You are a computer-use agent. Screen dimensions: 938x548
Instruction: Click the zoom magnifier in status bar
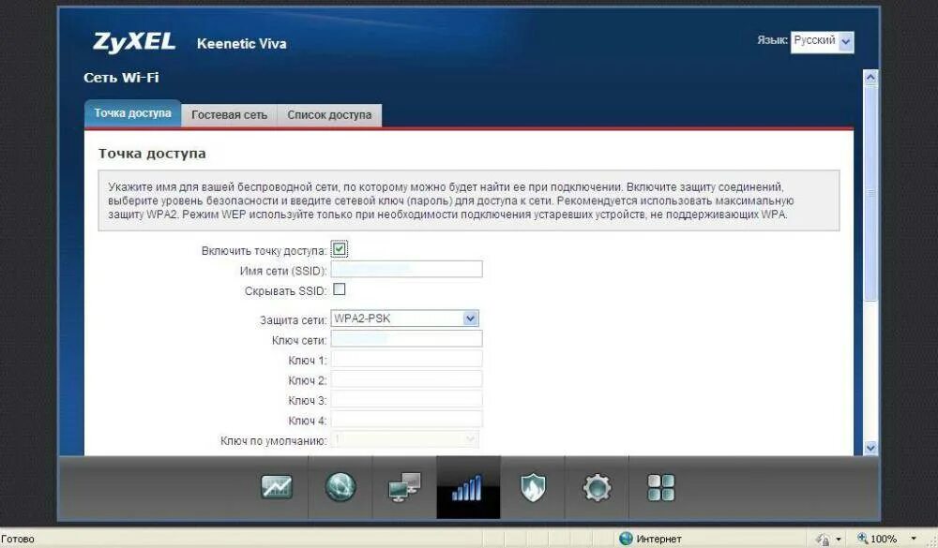[862, 539]
